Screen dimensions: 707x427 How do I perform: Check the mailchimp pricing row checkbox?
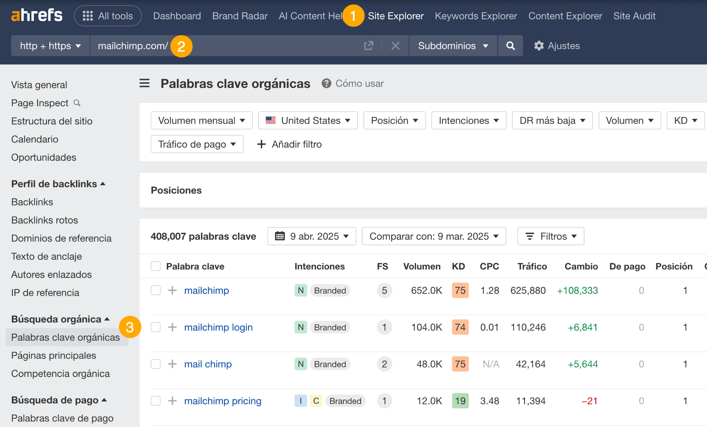pos(156,401)
